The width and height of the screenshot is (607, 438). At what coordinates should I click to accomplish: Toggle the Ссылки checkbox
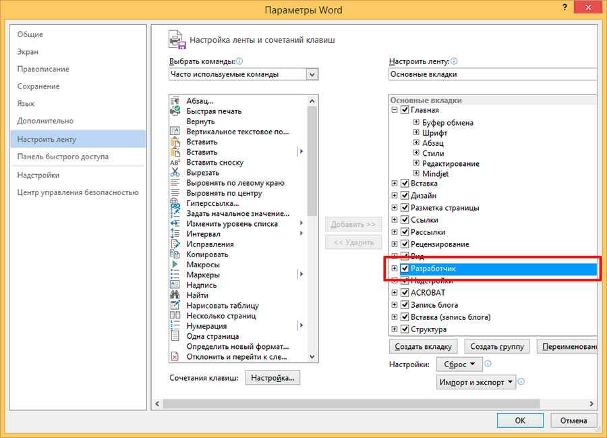pos(405,219)
